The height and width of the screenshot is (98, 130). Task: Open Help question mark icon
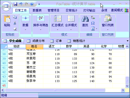32,4
